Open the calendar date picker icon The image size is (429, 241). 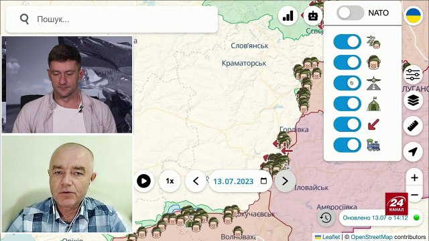263,181
